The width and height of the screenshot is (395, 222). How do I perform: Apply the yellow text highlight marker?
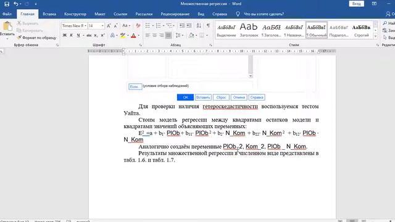point(122,36)
